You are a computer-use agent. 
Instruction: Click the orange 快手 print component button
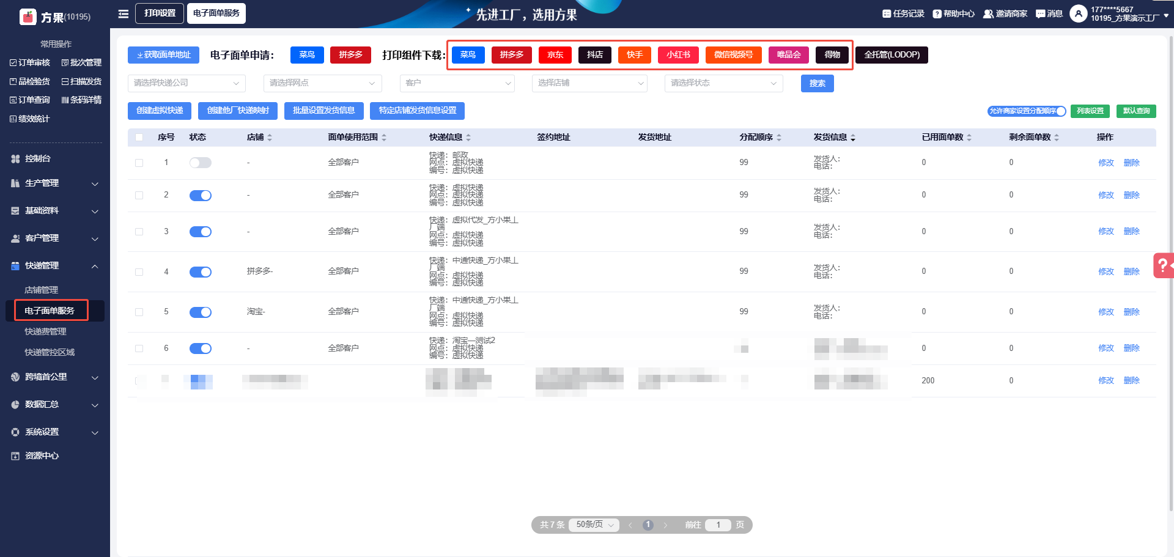(x=635, y=55)
